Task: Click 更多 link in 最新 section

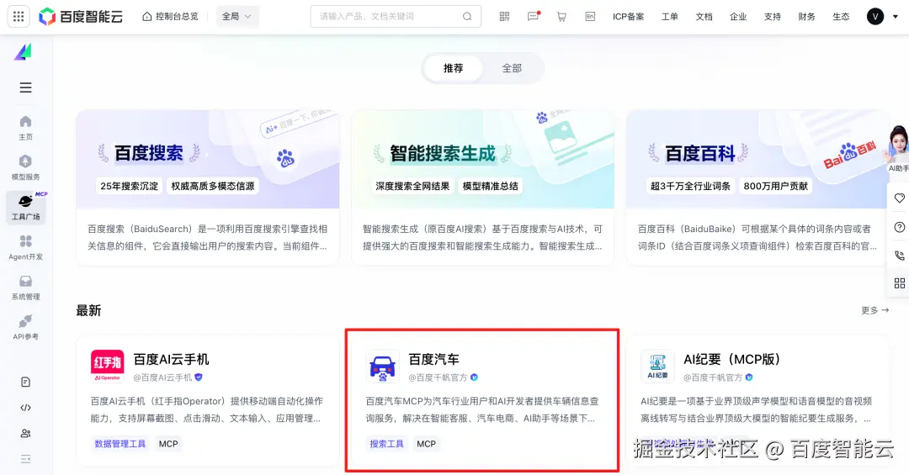Action: click(x=874, y=310)
